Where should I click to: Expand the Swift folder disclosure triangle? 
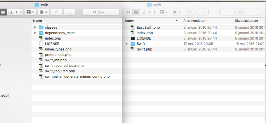[x=127, y=44]
